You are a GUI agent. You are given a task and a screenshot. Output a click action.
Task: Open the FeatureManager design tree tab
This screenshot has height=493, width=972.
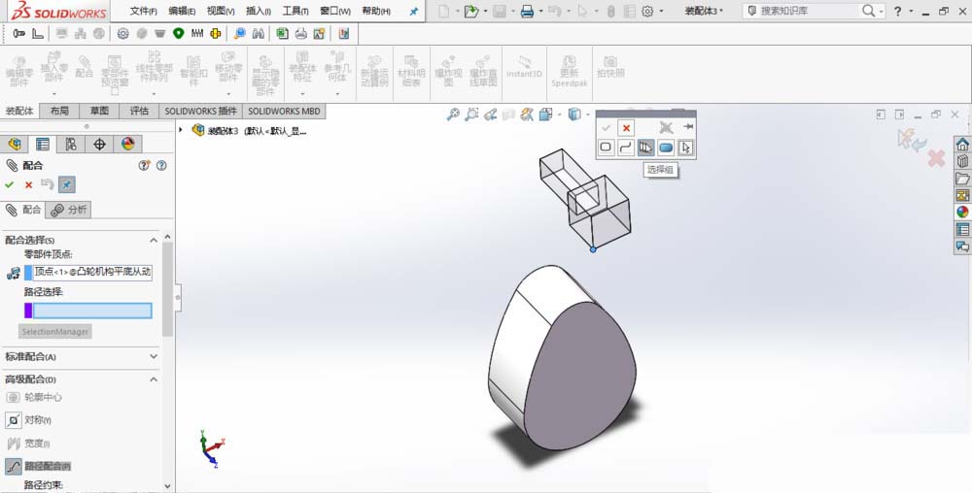[x=15, y=145]
